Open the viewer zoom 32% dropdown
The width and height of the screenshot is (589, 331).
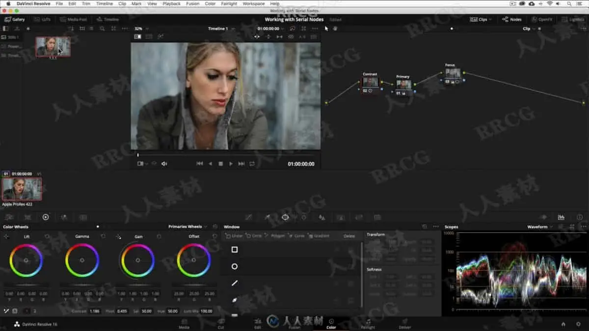pyautogui.click(x=141, y=28)
